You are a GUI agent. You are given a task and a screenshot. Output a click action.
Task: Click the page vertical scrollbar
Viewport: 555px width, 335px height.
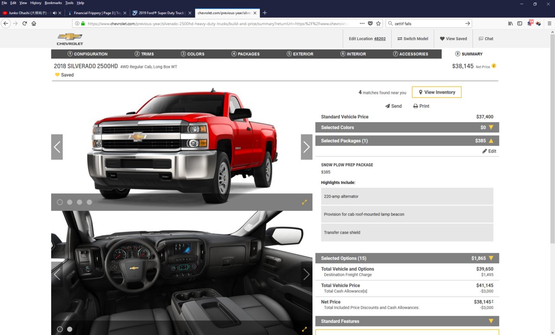coord(552,139)
